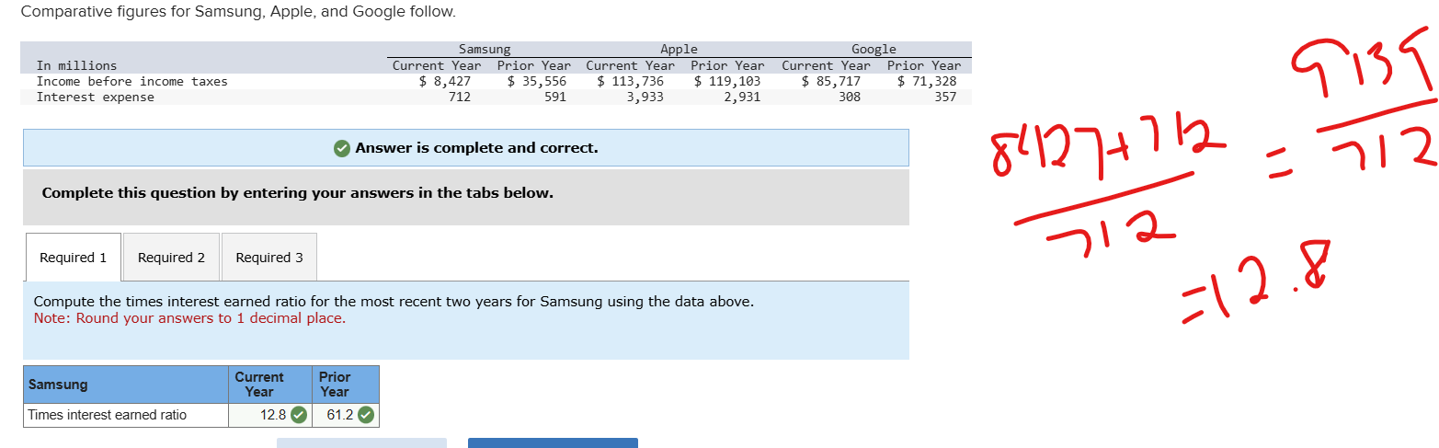This screenshot has width=1439, height=448.
Task: Click the 'Comparative figures for Samsung, Apple' heading
Action: 237,12
